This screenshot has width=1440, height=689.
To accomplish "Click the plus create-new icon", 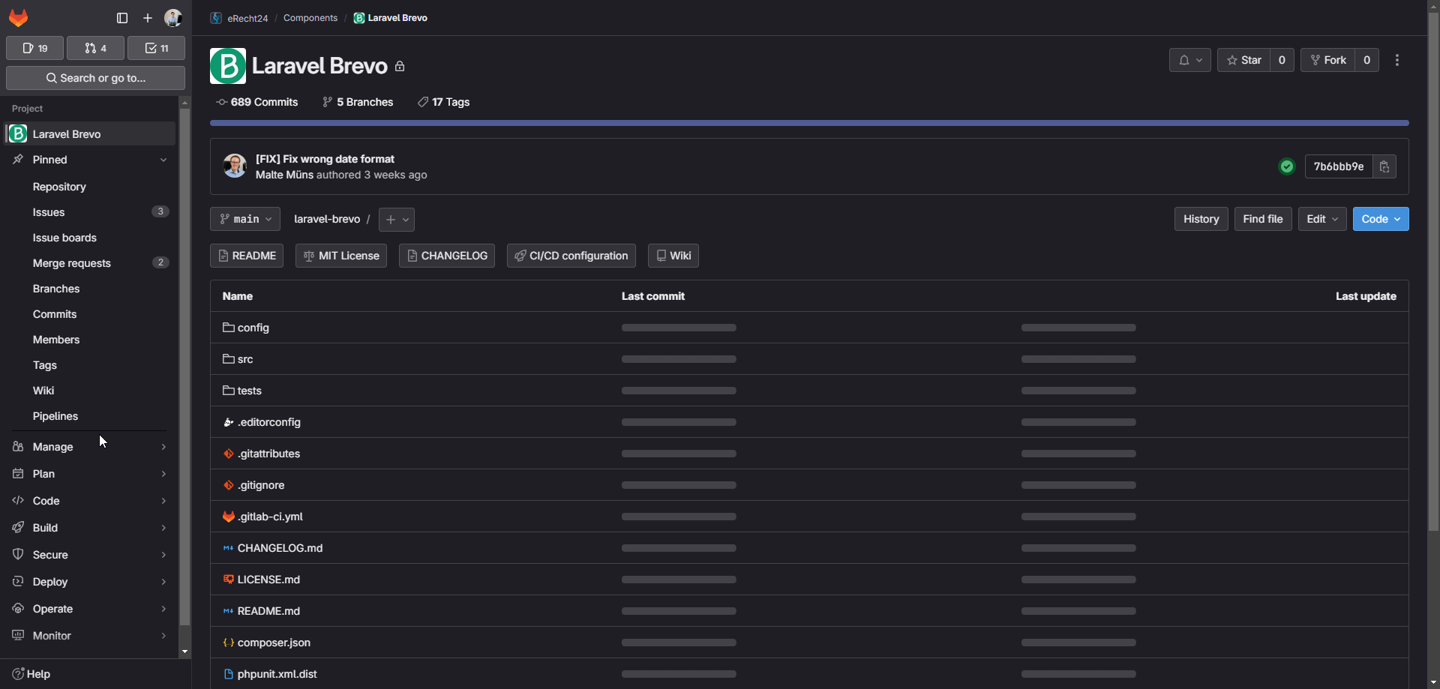I will pyautogui.click(x=148, y=18).
